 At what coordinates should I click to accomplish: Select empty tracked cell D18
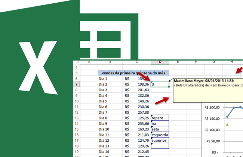(x=160, y=146)
